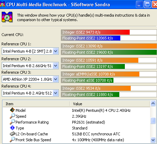Click the Value column header

tap(110, 104)
